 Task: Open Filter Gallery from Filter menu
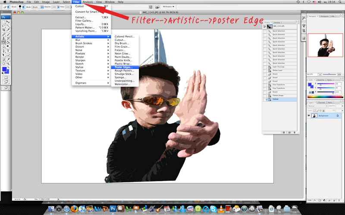(91, 21)
